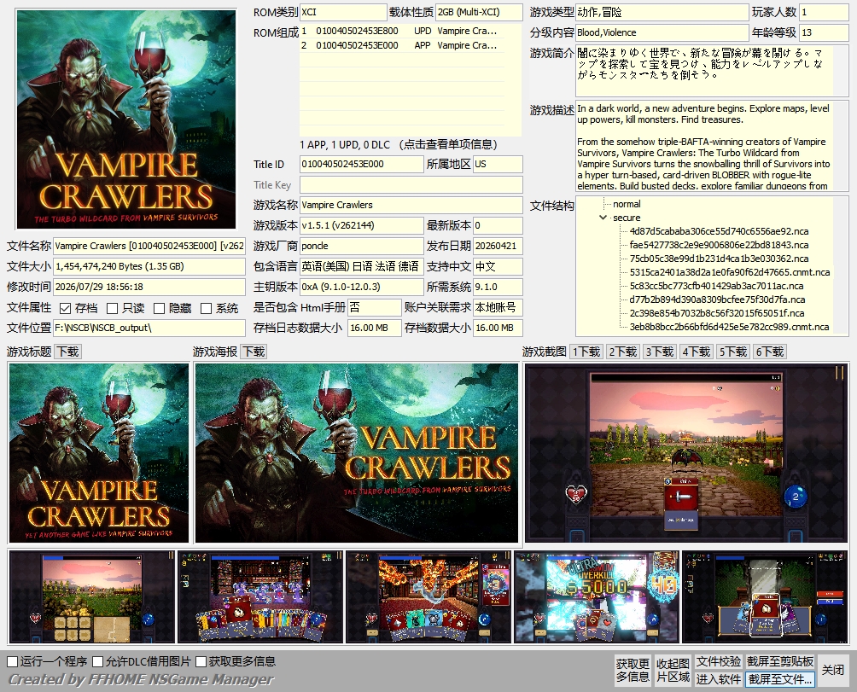This screenshot has width=857, height=692.
Task: Download the game title image (游戏标题 下载)
Action: (68, 352)
